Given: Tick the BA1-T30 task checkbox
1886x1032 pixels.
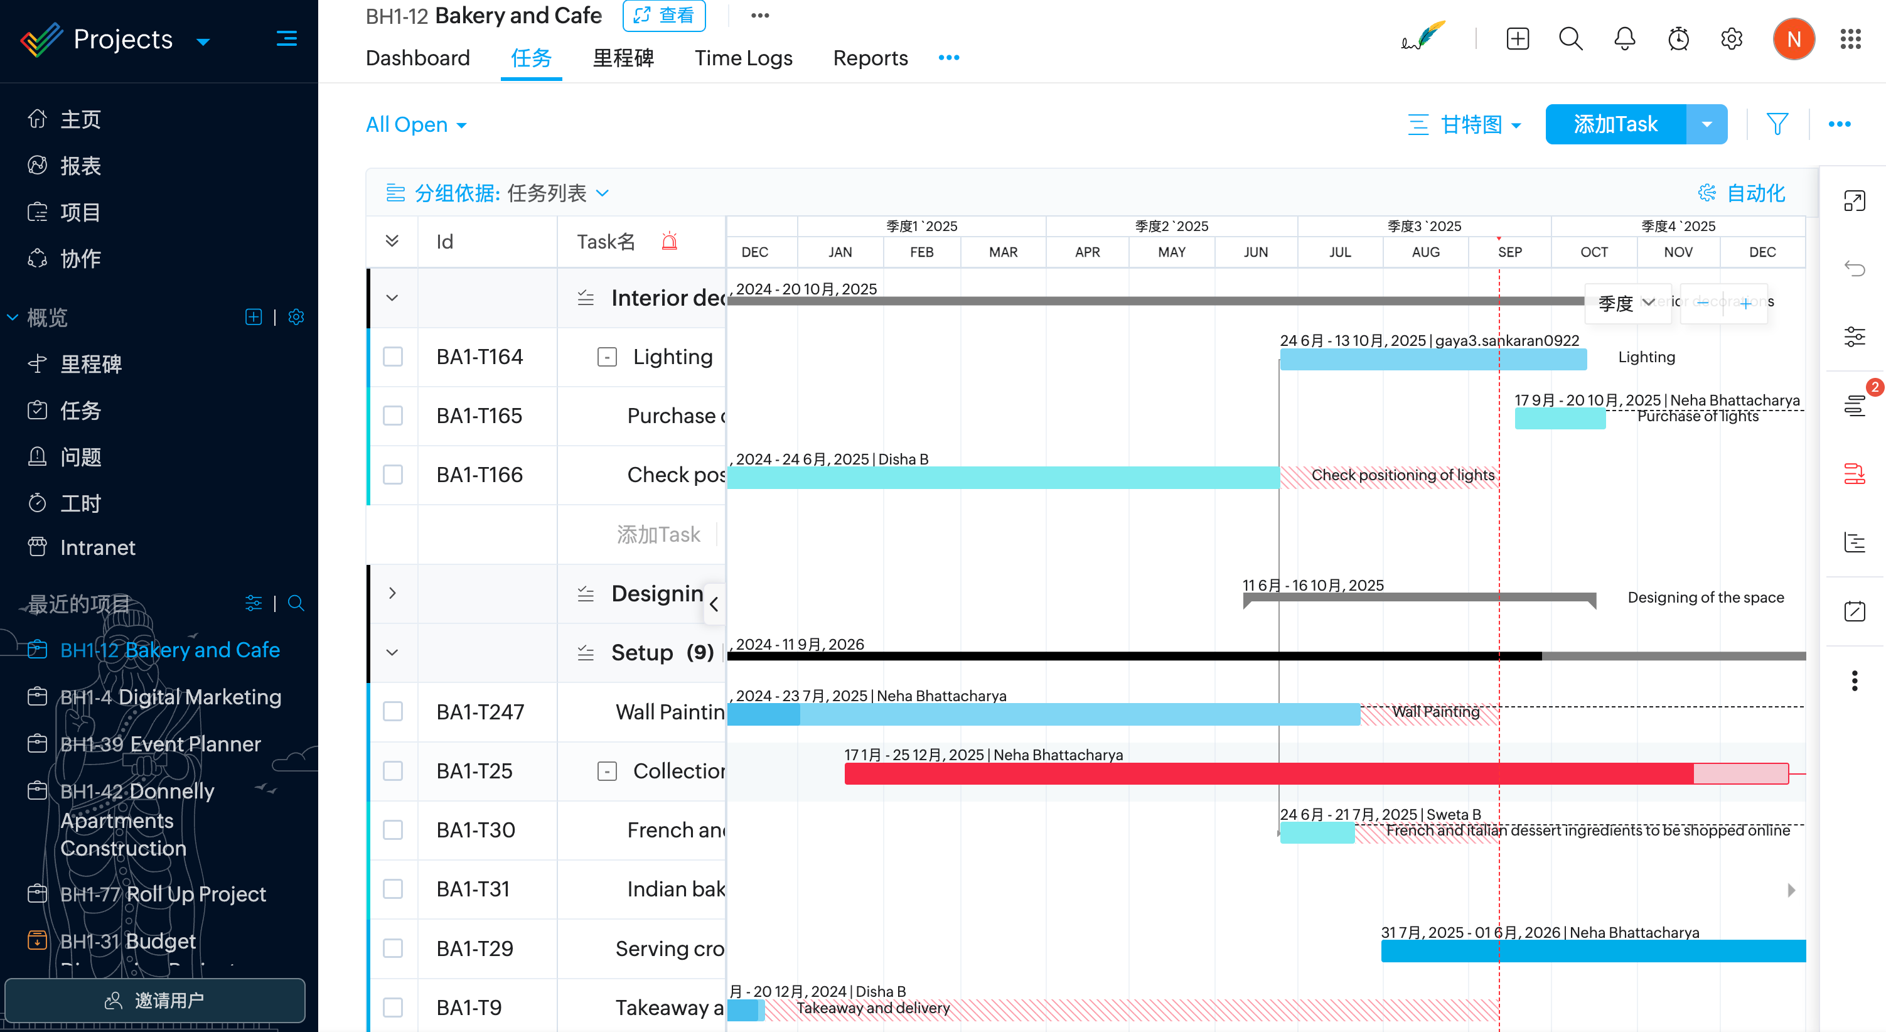Looking at the screenshot, I should pyautogui.click(x=393, y=830).
